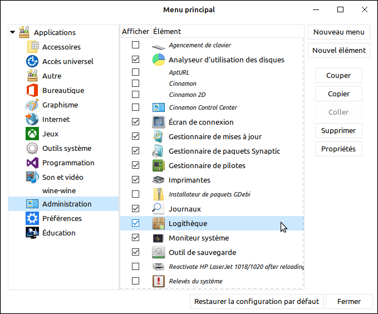The image size is (378, 314).
Task: Click the Gestionnaire de pilotes icon
Action: (159, 165)
